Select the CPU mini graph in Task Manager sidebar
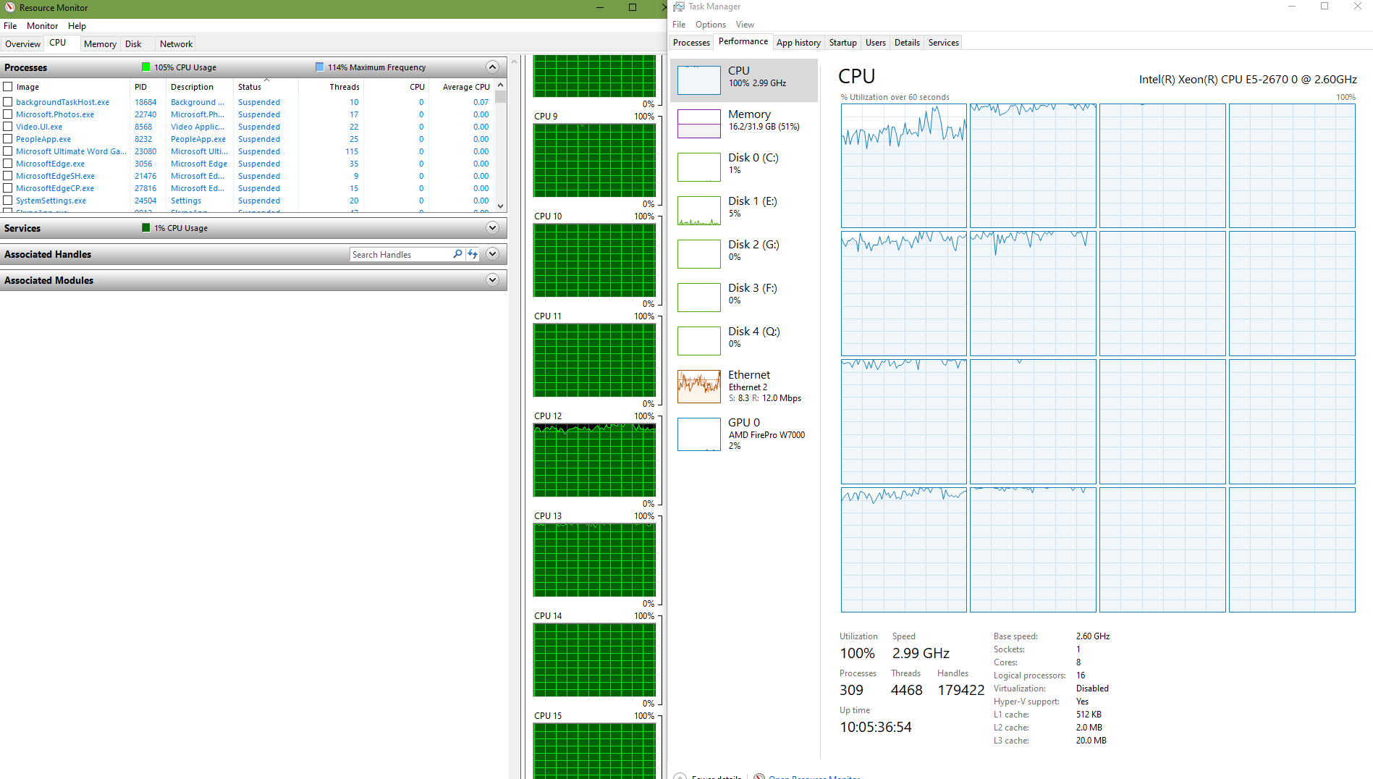 pos(698,80)
